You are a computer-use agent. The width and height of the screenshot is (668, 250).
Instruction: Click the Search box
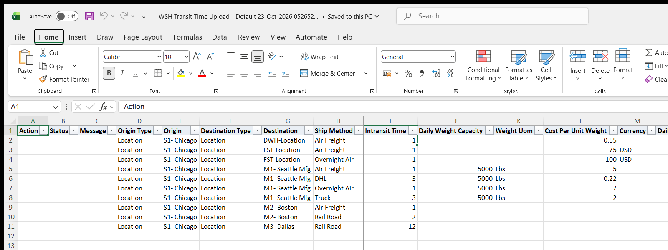(493, 16)
